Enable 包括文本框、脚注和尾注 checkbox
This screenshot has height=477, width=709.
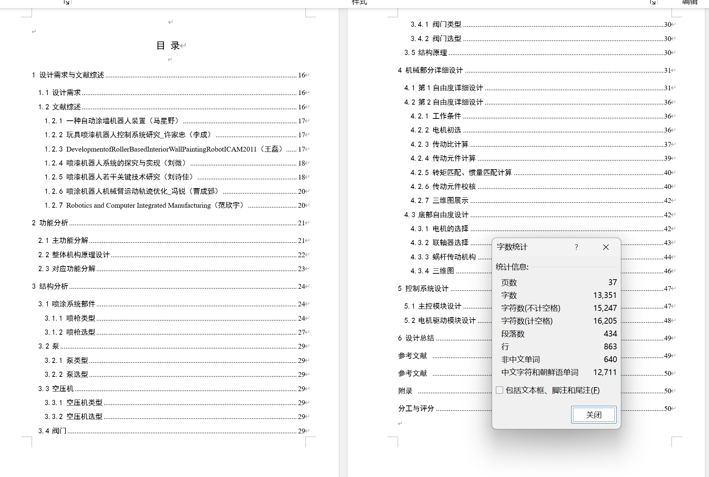(499, 390)
